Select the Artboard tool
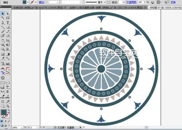 click(3, 102)
